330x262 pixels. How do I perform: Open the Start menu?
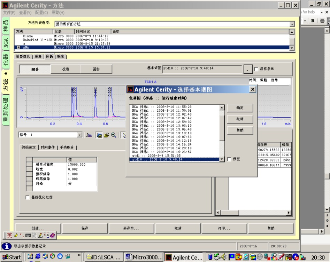11,257
